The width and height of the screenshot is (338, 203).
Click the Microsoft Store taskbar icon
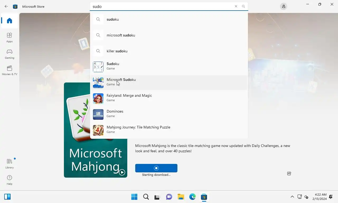coord(204,197)
